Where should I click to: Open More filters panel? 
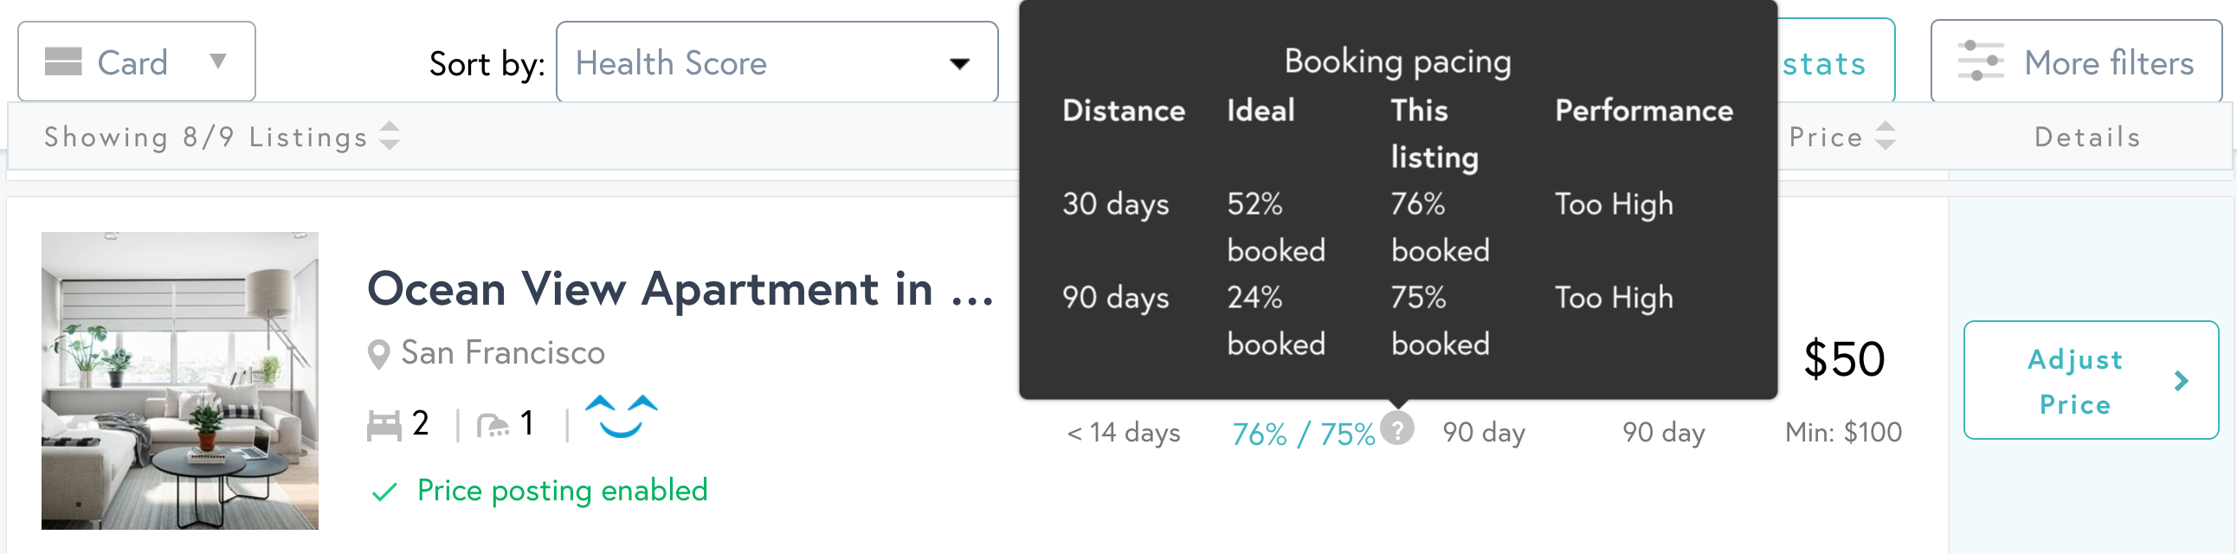pos(2075,61)
